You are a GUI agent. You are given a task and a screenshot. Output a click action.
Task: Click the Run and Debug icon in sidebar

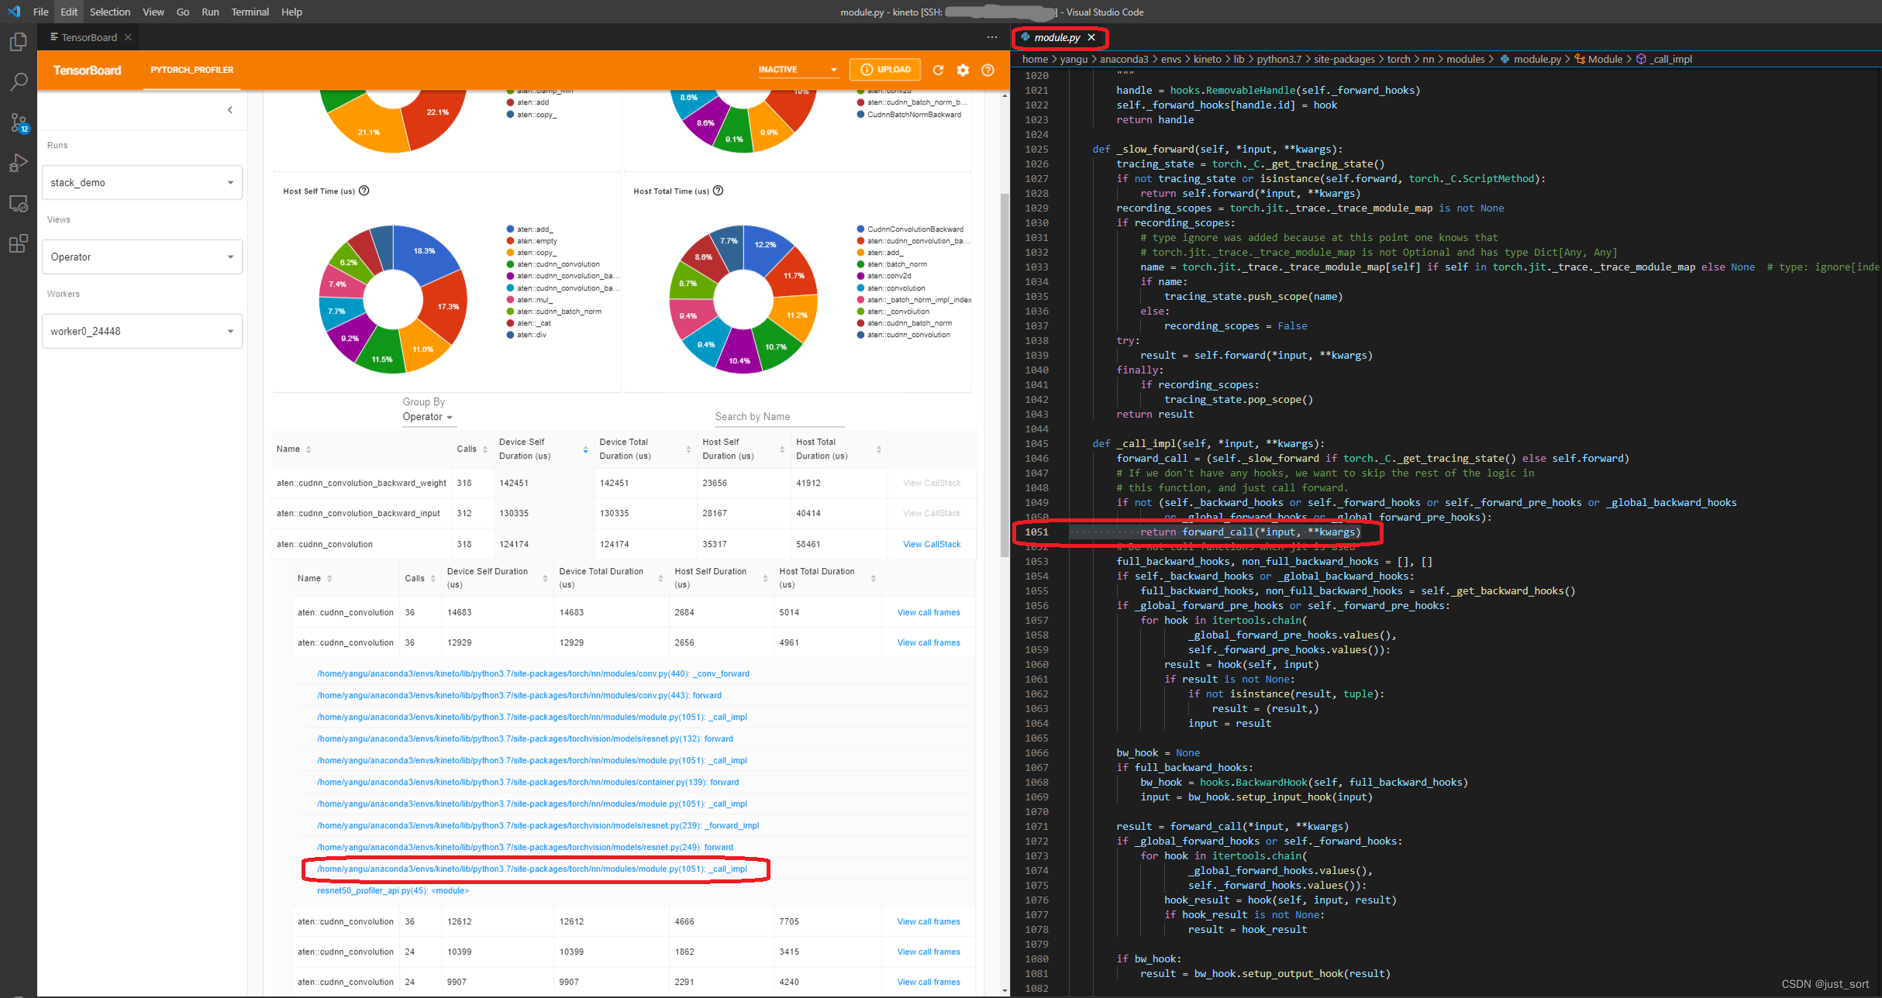[x=19, y=174]
